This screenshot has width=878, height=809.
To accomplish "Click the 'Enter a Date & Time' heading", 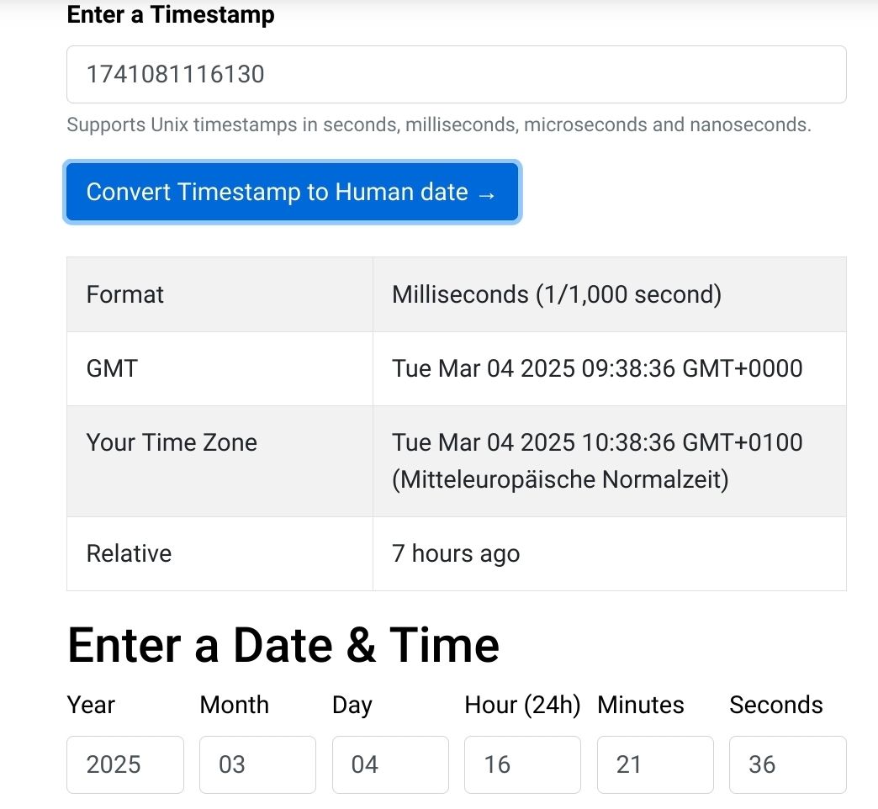I will pos(283,645).
